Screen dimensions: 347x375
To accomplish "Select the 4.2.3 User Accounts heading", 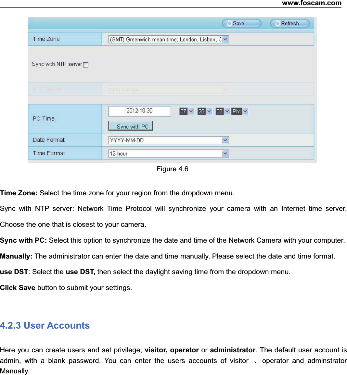I will click(x=45, y=325).
